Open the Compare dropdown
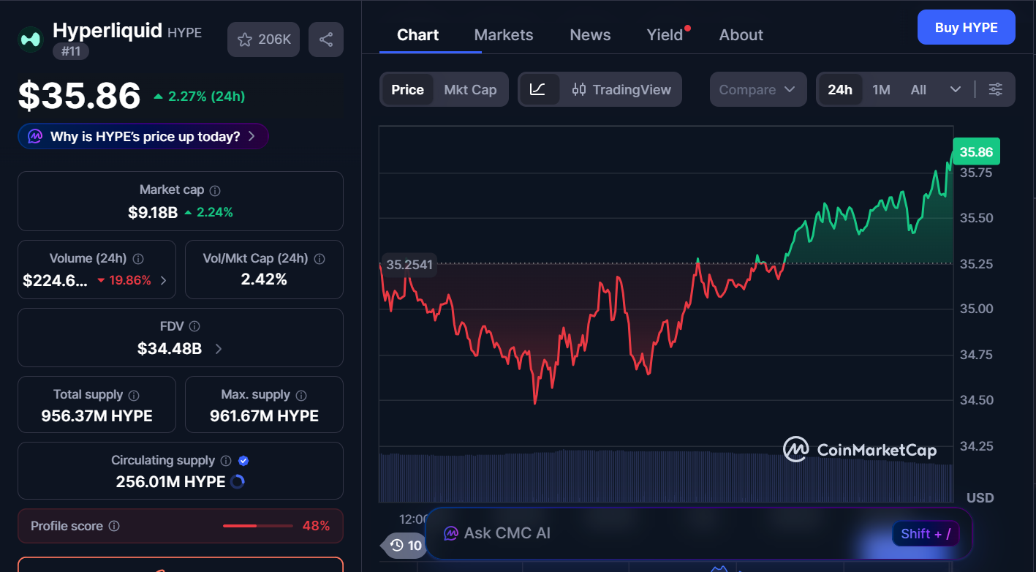Screen dimensions: 1036x572 tap(758, 89)
